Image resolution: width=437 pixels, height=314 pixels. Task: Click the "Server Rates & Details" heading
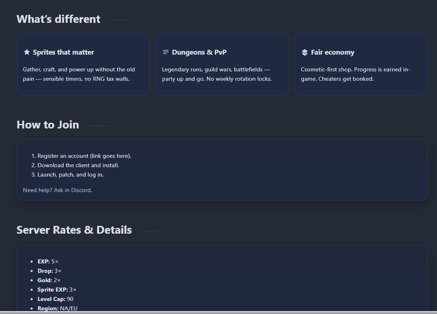(x=74, y=230)
